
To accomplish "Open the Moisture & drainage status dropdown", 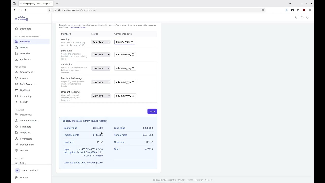I will click(101, 82).
